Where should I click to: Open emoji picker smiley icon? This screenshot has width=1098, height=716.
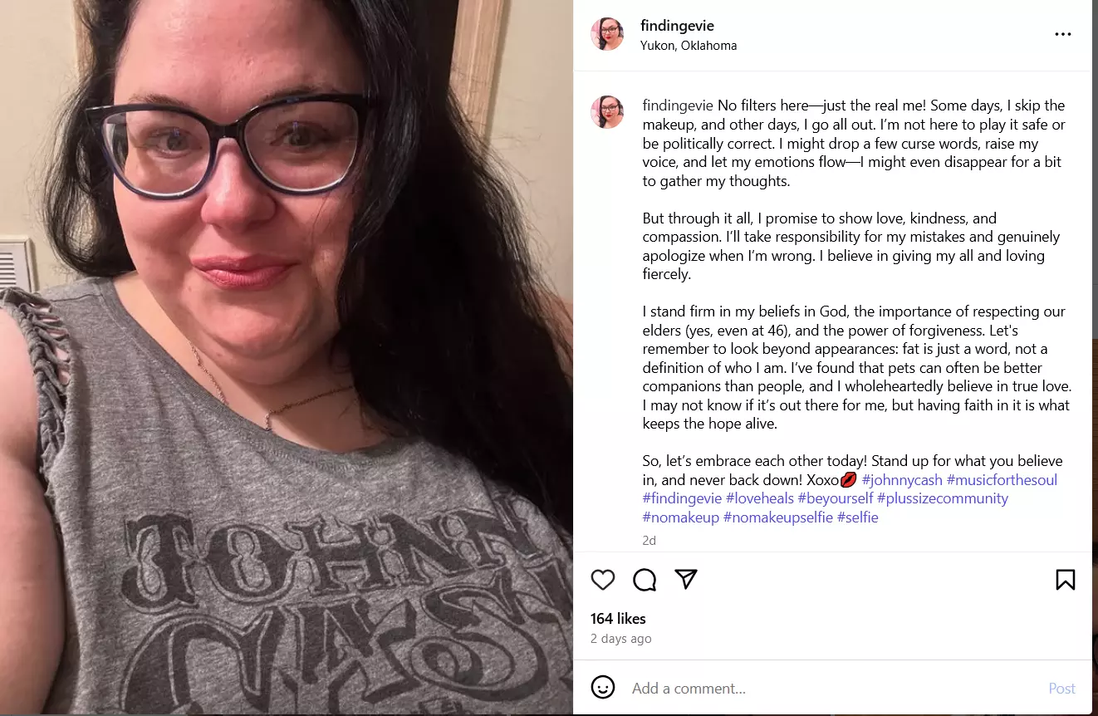(603, 688)
